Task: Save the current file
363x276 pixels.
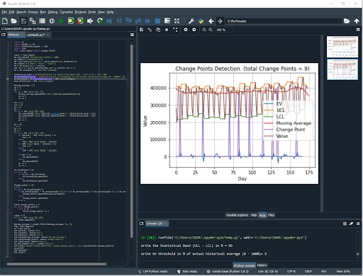Action: point(23,21)
